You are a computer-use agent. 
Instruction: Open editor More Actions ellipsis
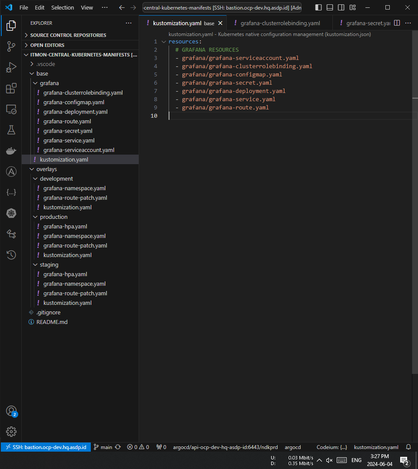point(408,23)
